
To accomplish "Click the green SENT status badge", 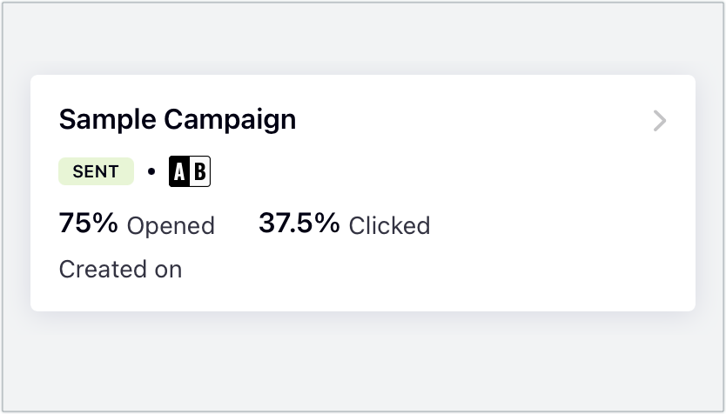I will tap(96, 171).
